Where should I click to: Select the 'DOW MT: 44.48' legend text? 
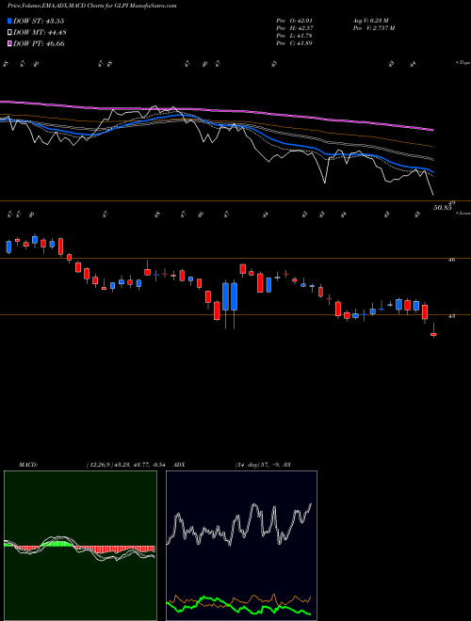click(x=40, y=33)
